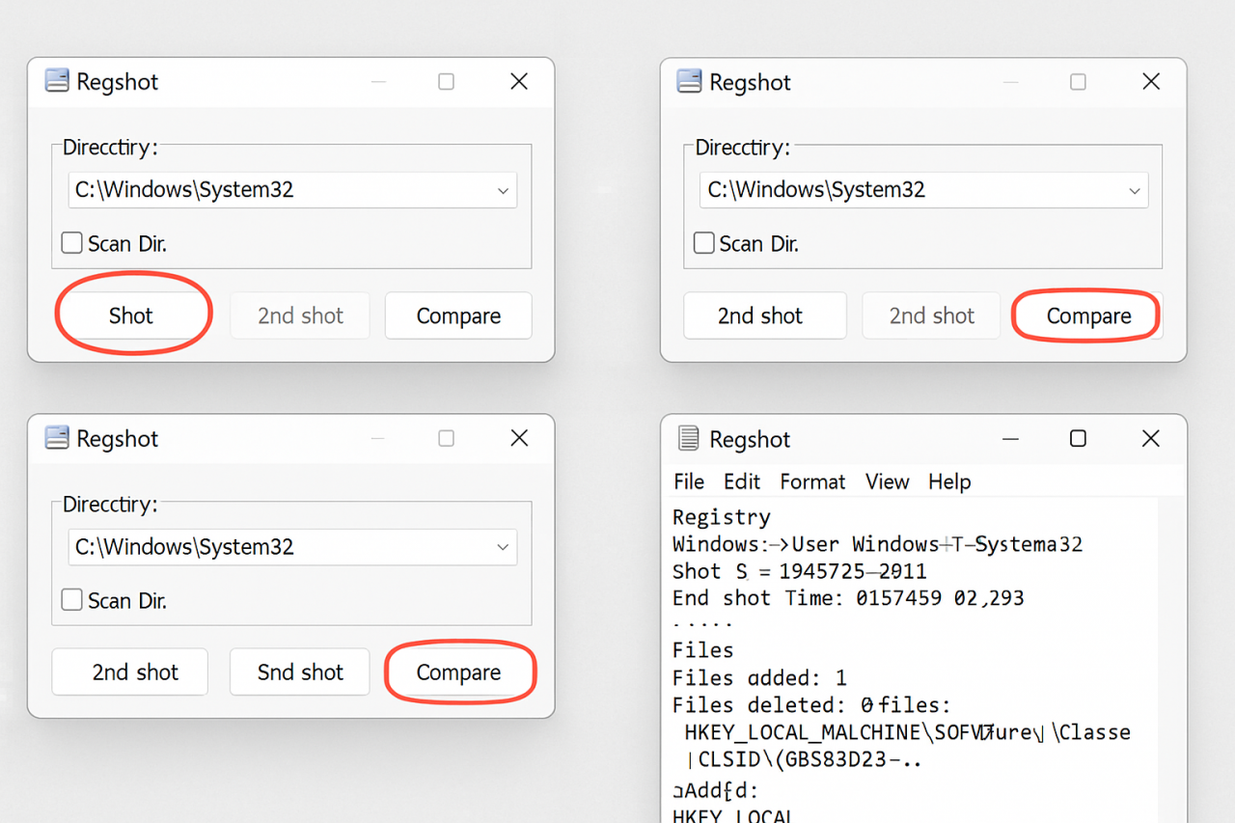
Task: Click the 'Files deleted: 0 files:' line
Action: pos(811,705)
